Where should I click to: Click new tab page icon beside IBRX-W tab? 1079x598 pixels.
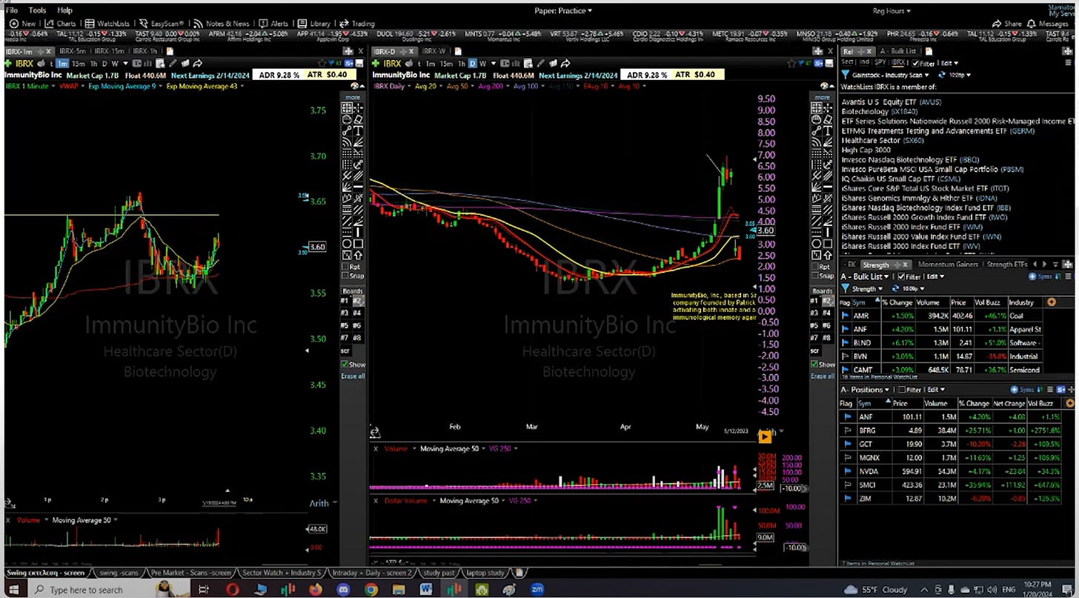tap(457, 51)
